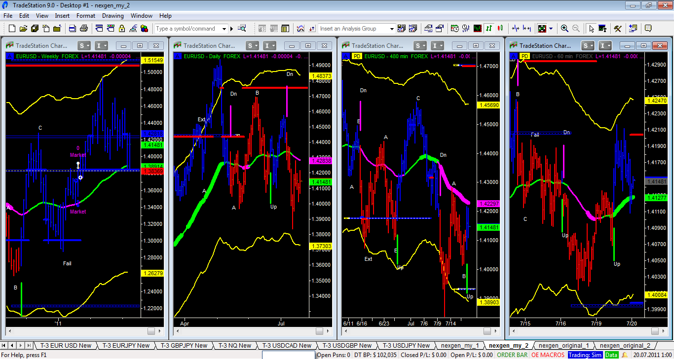The width and height of the screenshot is (674, 359).
Task: Open the Format menu
Action: (86, 16)
